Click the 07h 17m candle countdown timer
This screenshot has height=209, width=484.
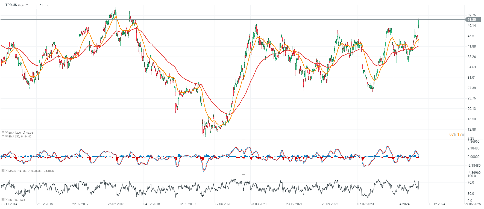[x=457, y=134]
